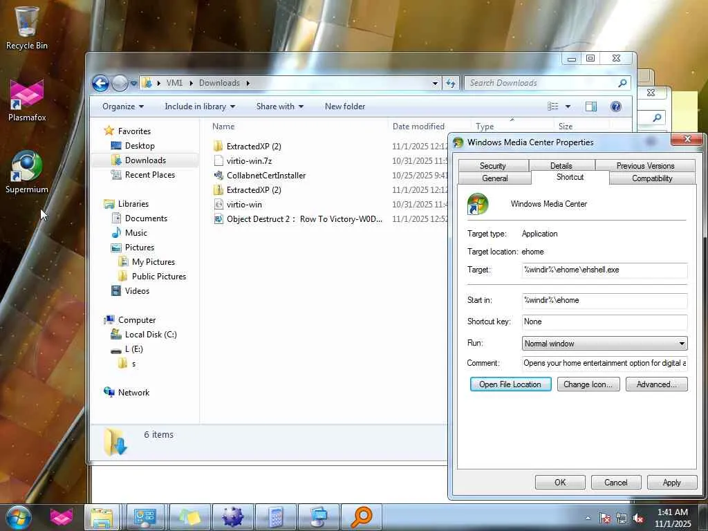Image resolution: width=708 pixels, height=531 pixels.
Task: Click the Comment text field
Action: 604,363
